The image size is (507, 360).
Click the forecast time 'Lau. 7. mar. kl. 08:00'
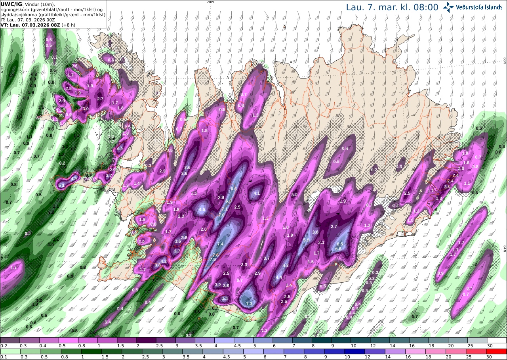click(392, 8)
